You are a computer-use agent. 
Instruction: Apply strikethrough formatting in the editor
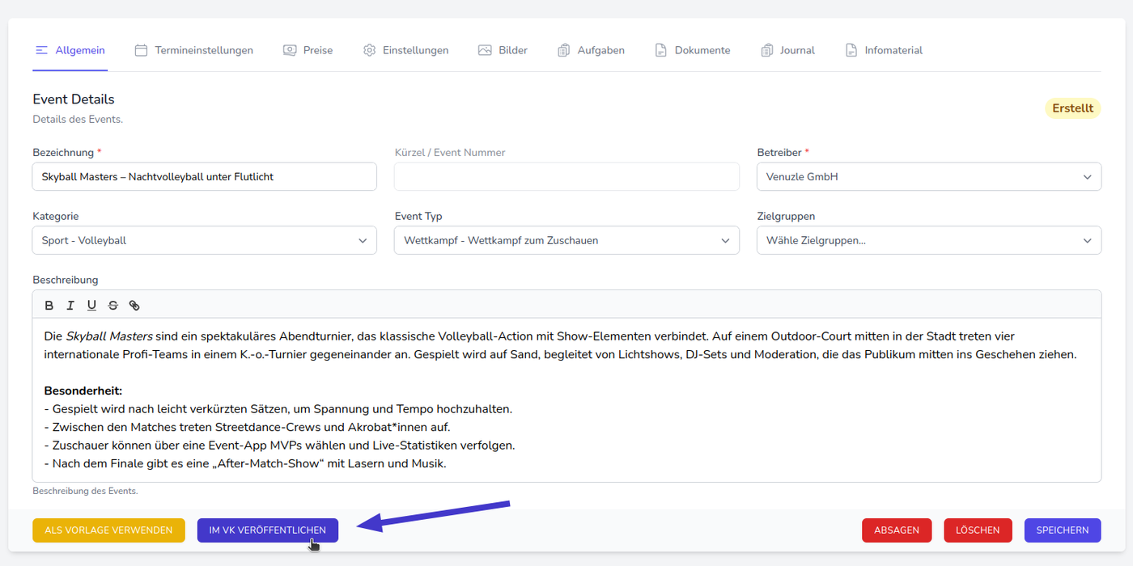click(112, 306)
